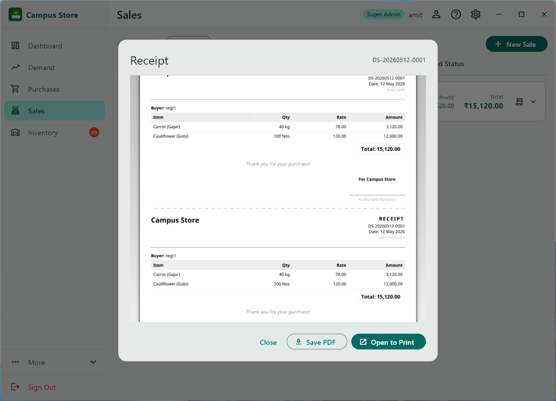Click the ₹15,120.00 total in sales list
Viewport: 556px width, 401px height.
click(484, 106)
